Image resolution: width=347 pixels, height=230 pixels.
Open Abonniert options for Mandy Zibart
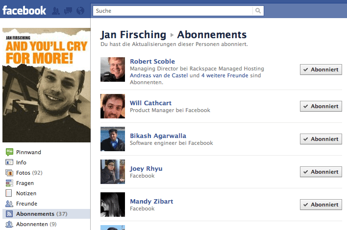321,205
